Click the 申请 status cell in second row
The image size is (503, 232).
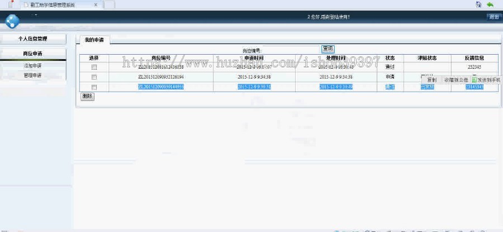(390, 77)
